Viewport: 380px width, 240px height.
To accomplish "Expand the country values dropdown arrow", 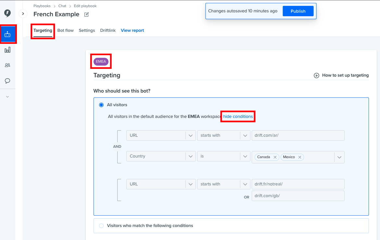I will pos(339,157).
